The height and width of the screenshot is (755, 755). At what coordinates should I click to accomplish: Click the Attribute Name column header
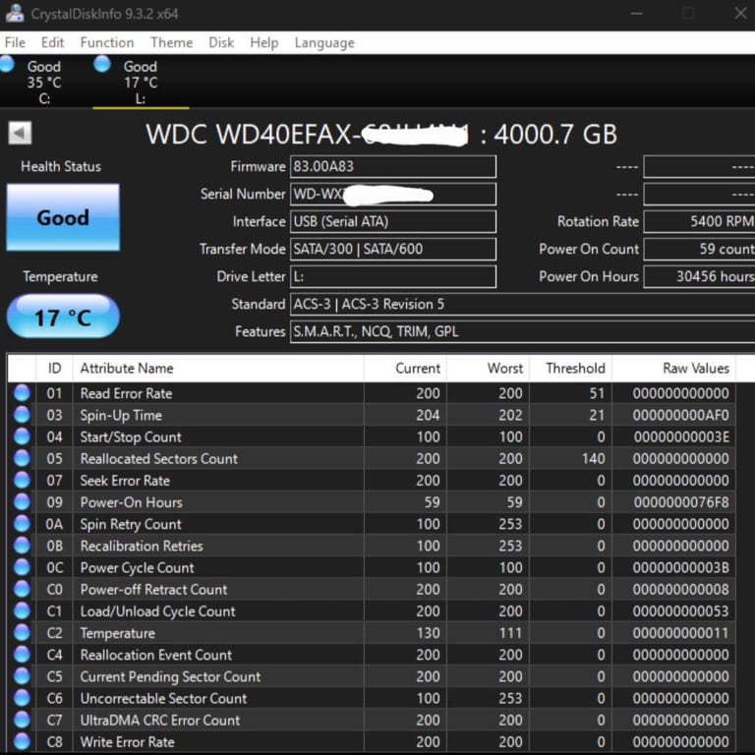[x=218, y=369]
